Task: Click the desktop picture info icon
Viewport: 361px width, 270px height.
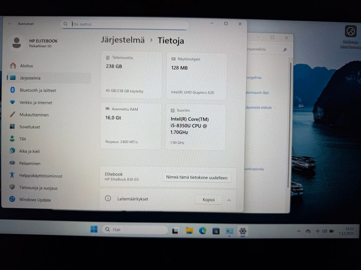Action: (x=350, y=31)
